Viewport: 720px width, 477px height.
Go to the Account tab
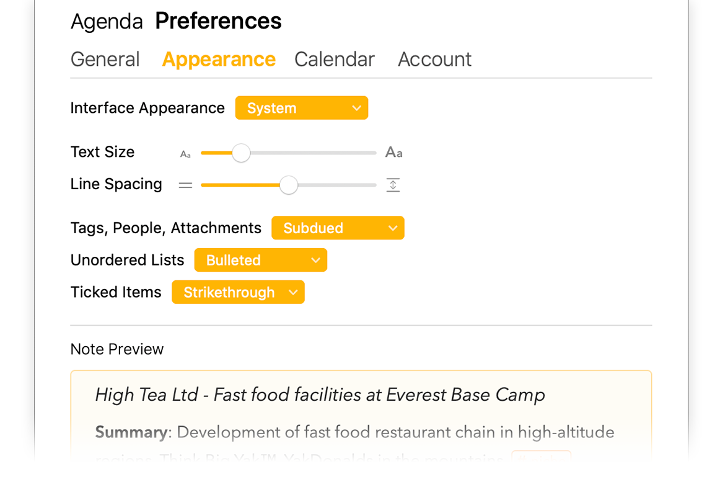click(x=434, y=60)
